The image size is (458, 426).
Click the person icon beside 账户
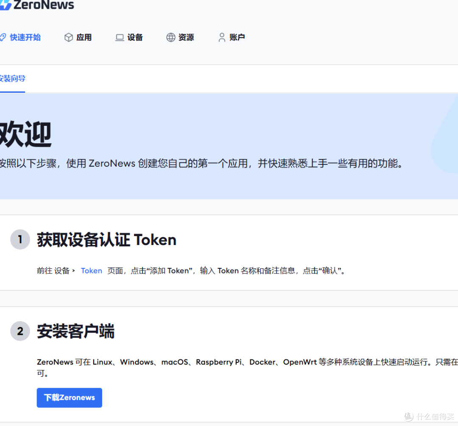pos(221,37)
